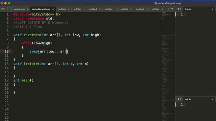This screenshot has width=216, height=121.
Task: Select the out.in tab
Action: click(188, 99)
